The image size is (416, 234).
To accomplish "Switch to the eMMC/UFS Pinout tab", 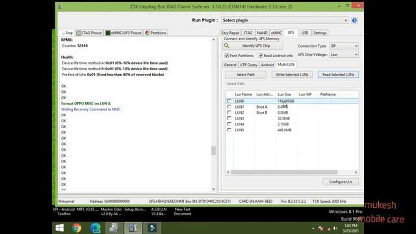I will (123, 33).
